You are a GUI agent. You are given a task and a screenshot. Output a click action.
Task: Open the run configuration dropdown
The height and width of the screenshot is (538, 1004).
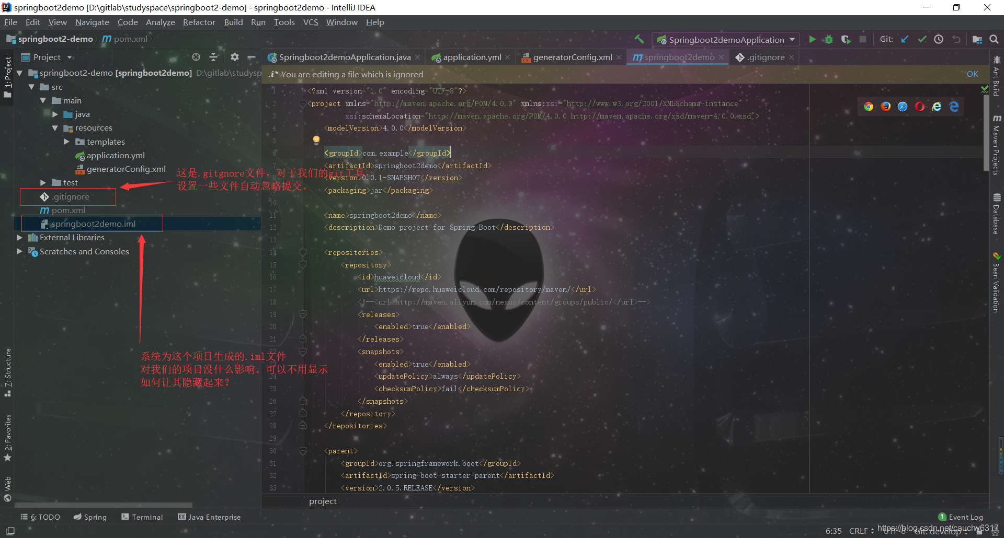pyautogui.click(x=726, y=40)
